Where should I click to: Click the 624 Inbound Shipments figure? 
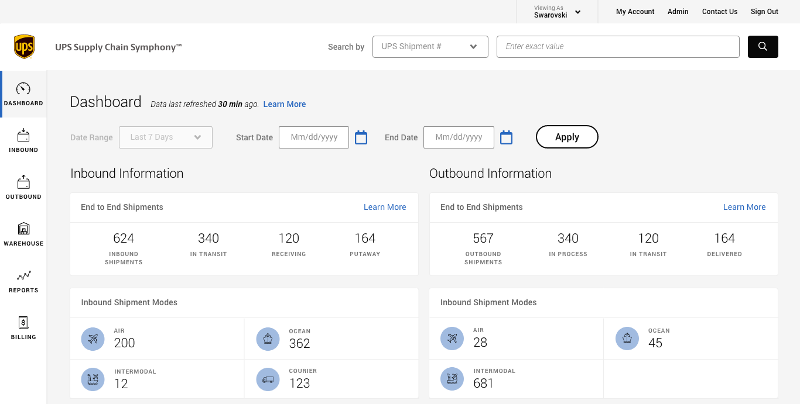pos(124,238)
